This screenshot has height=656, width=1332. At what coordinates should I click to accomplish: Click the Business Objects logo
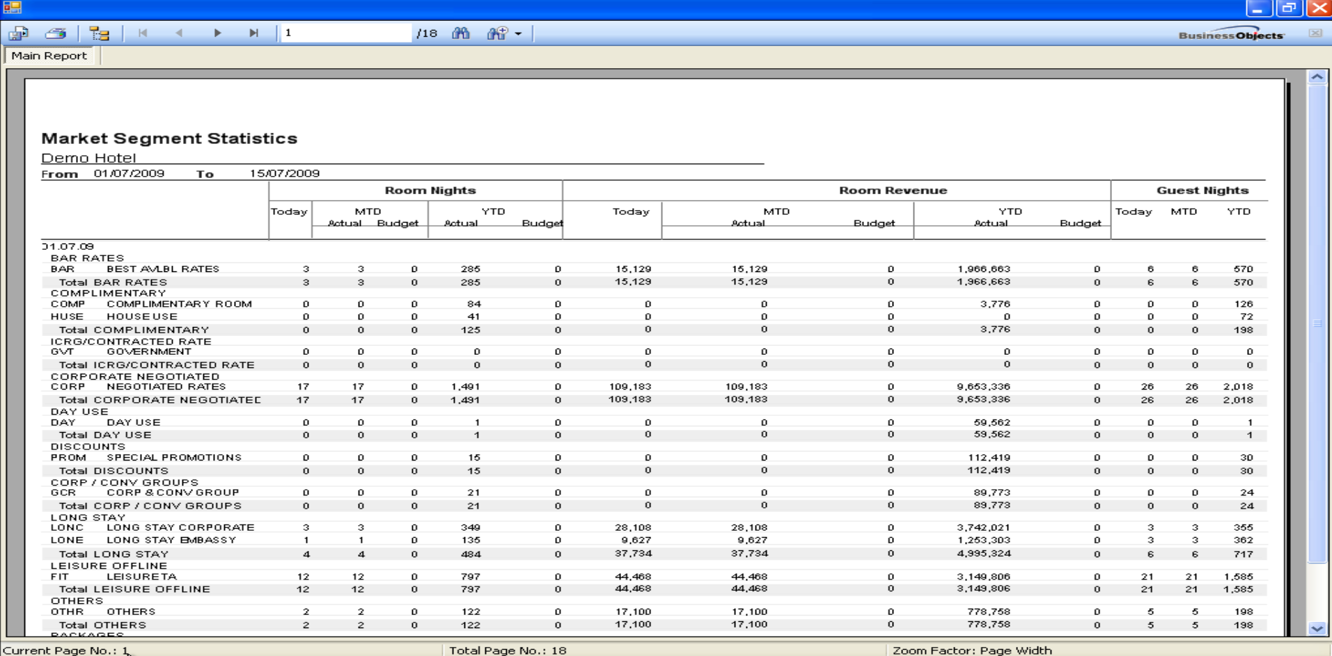1231,34
